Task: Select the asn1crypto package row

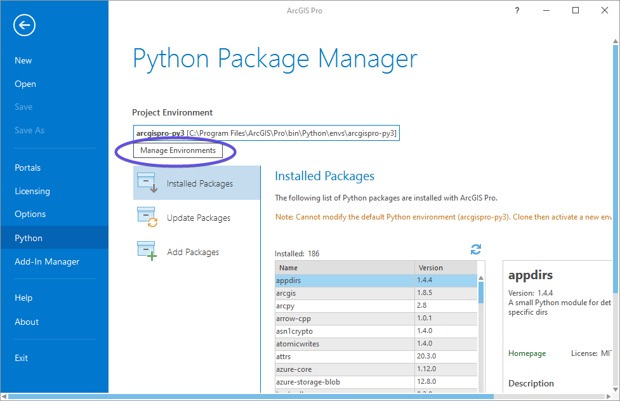Action: click(376, 331)
